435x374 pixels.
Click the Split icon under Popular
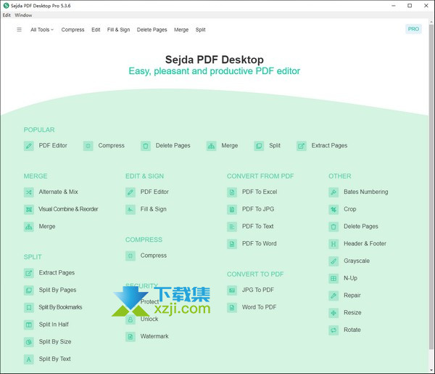point(259,146)
